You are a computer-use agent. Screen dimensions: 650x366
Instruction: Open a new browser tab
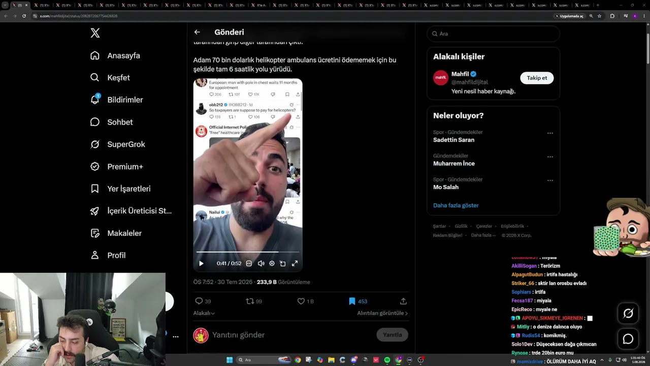[x=598, y=5]
